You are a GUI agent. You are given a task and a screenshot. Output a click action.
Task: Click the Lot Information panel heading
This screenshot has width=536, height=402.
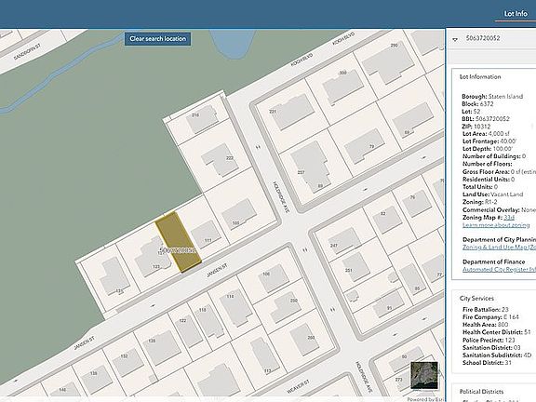pos(480,77)
